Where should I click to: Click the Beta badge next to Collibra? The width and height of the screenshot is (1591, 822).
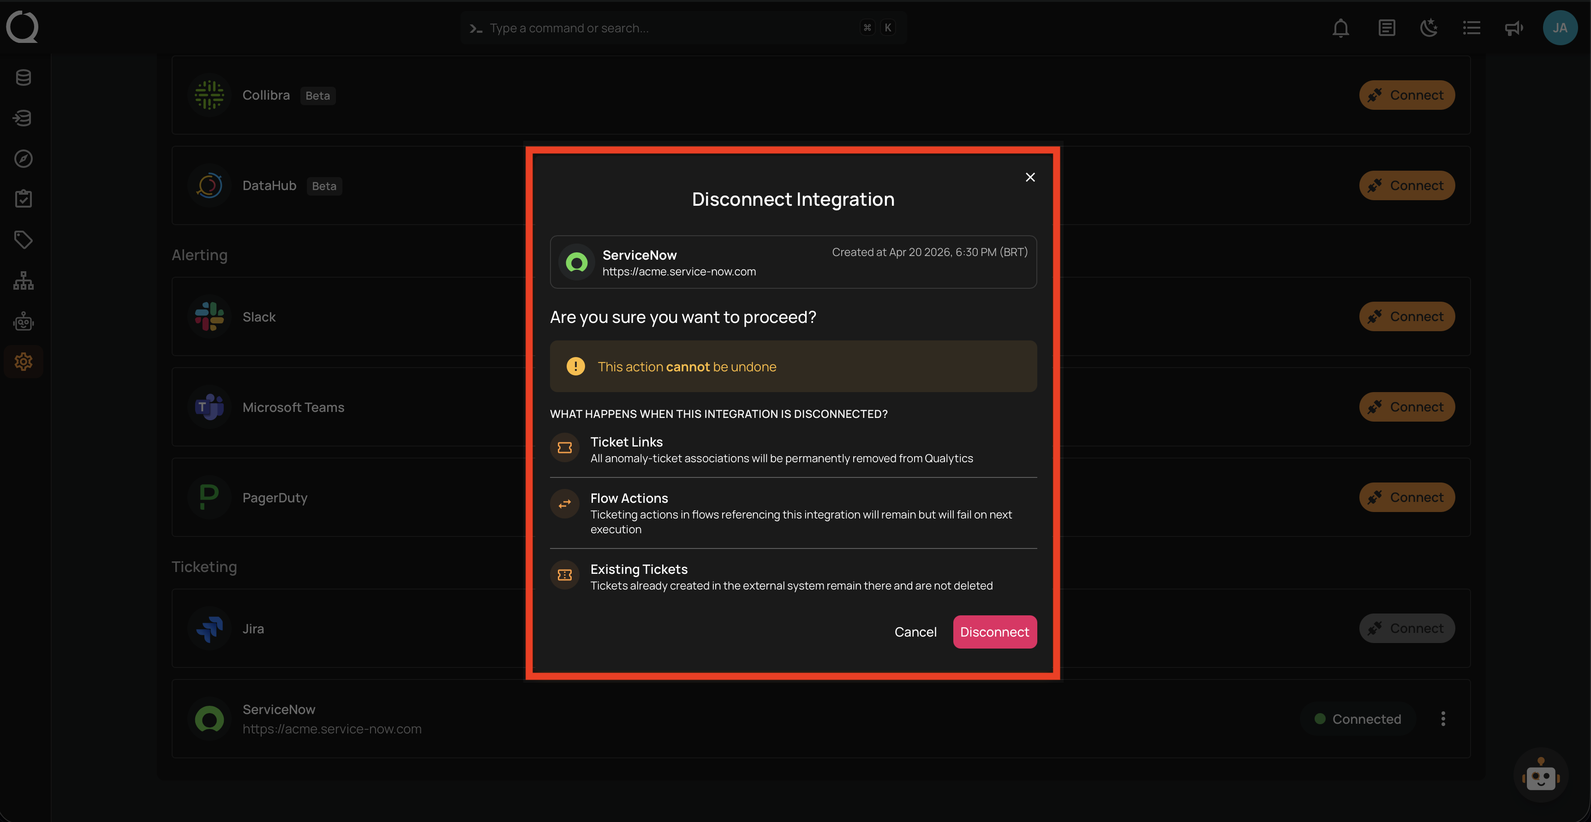tap(317, 96)
